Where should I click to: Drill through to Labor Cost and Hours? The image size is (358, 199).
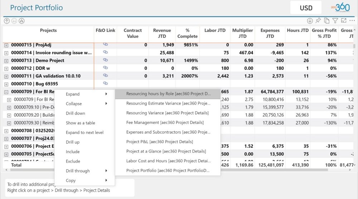[168, 161]
